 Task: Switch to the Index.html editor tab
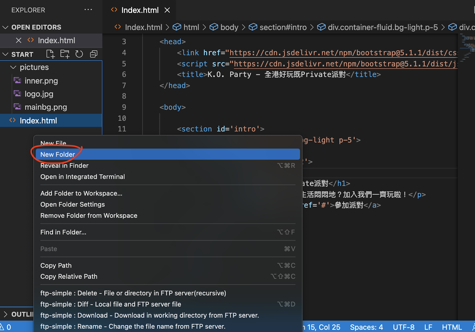click(x=140, y=10)
